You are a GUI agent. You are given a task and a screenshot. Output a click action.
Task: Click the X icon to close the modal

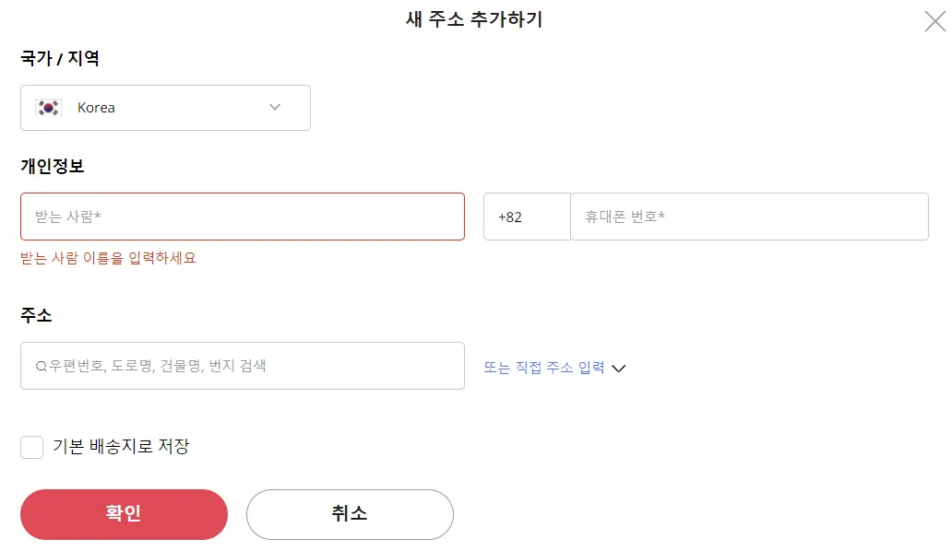(934, 20)
